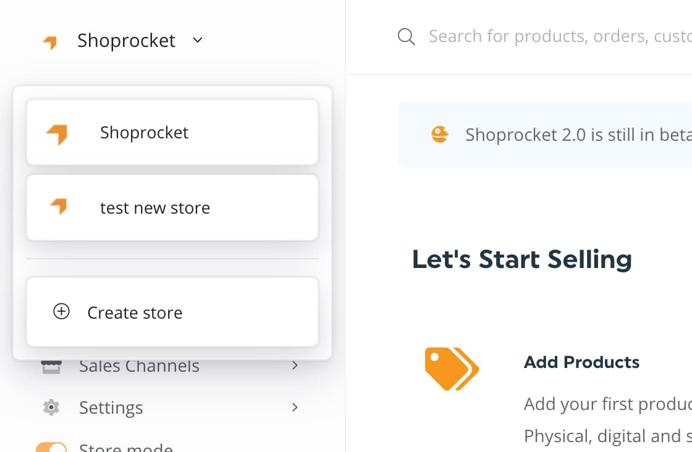Click the plus circle icon for Create store

click(61, 312)
